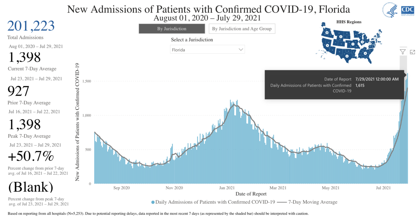Toggle Daily Admissions legend series
This screenshot has height=217, width=417.
215,202
